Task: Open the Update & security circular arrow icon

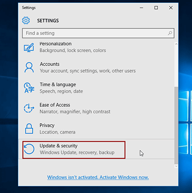Action: [x=29, y=149]
